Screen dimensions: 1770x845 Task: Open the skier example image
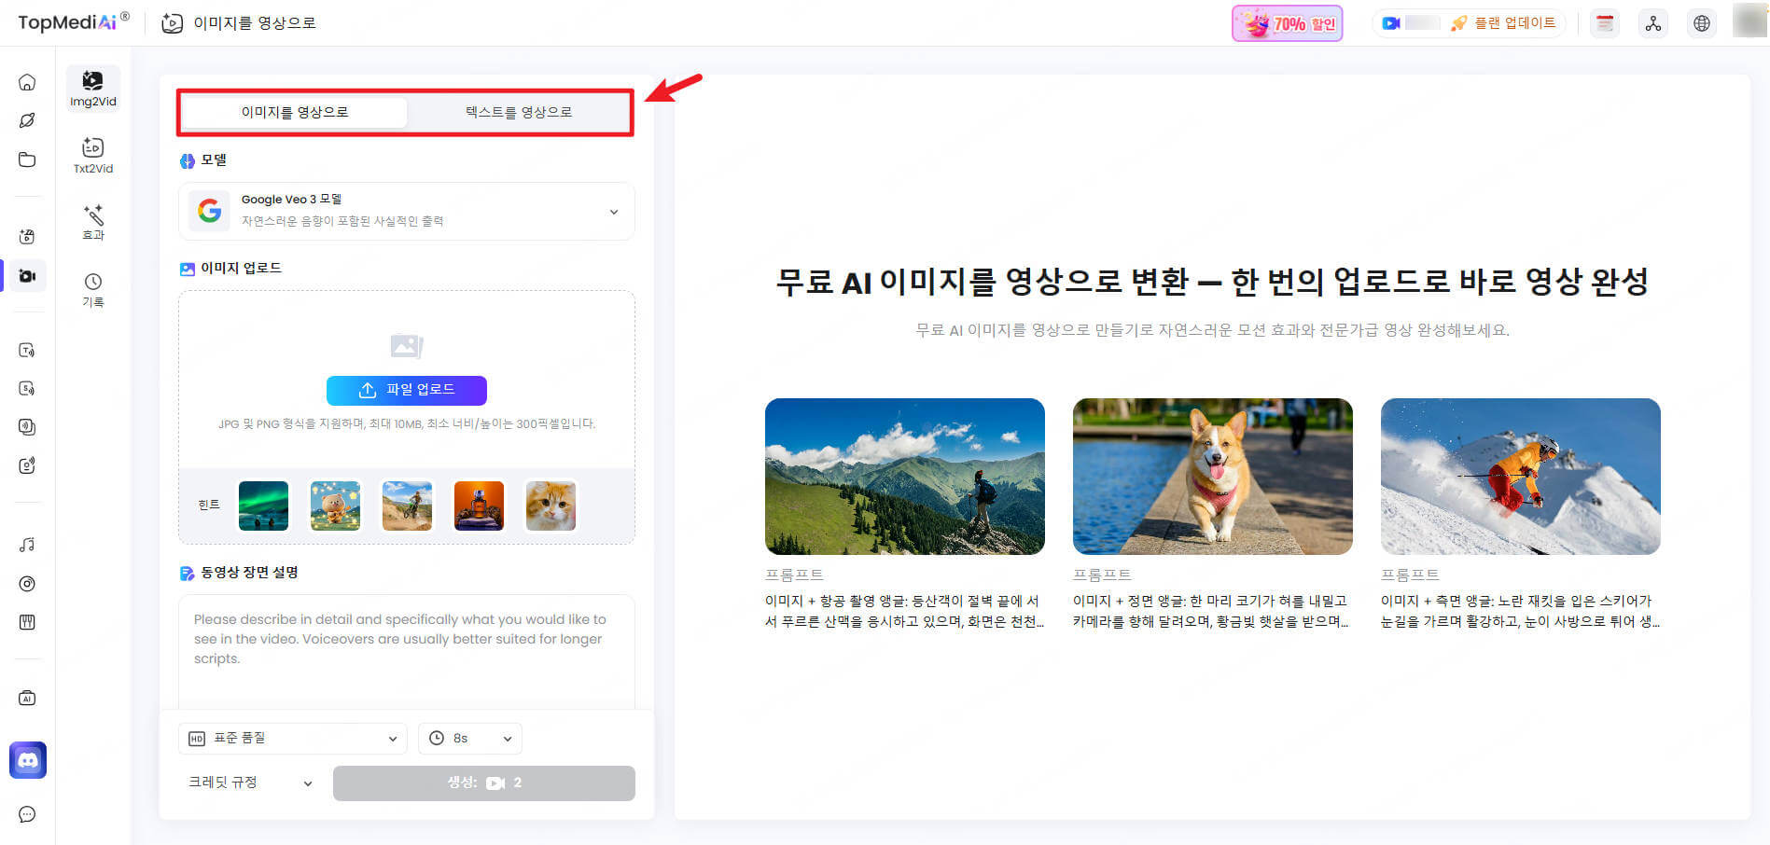point(1521,477)
